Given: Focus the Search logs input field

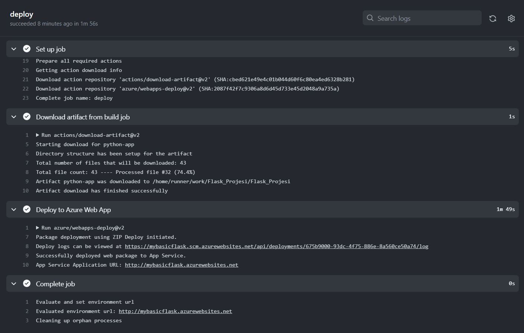Looking at the screenshot, I should (x=427, y=18).
